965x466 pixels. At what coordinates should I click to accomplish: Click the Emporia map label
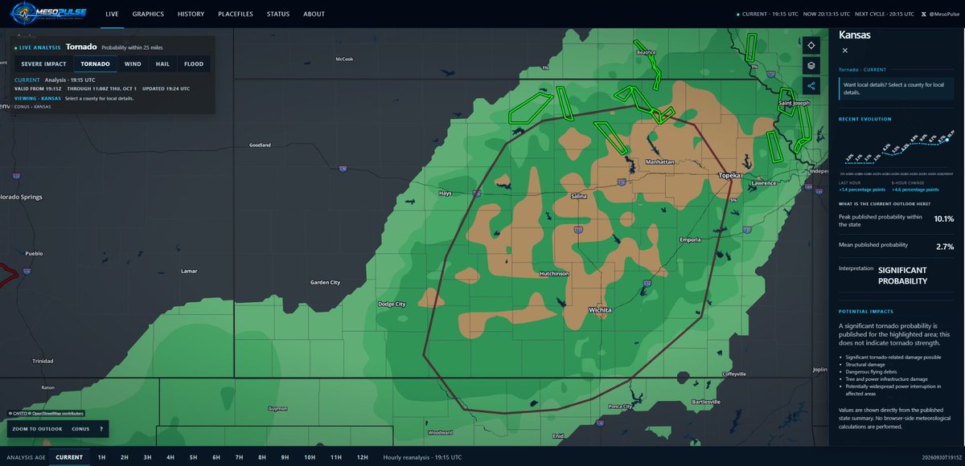pos(690,239)
